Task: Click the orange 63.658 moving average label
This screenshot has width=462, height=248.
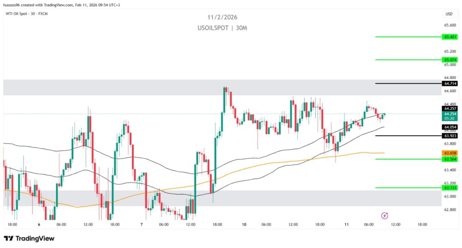Action: coord(450,154)
